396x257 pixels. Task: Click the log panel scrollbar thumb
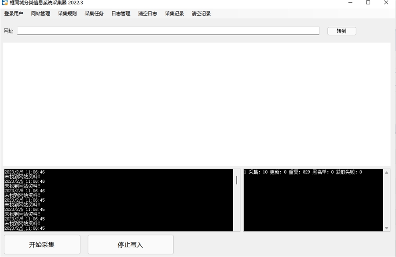pyautogui.click(x=237, y=180)
